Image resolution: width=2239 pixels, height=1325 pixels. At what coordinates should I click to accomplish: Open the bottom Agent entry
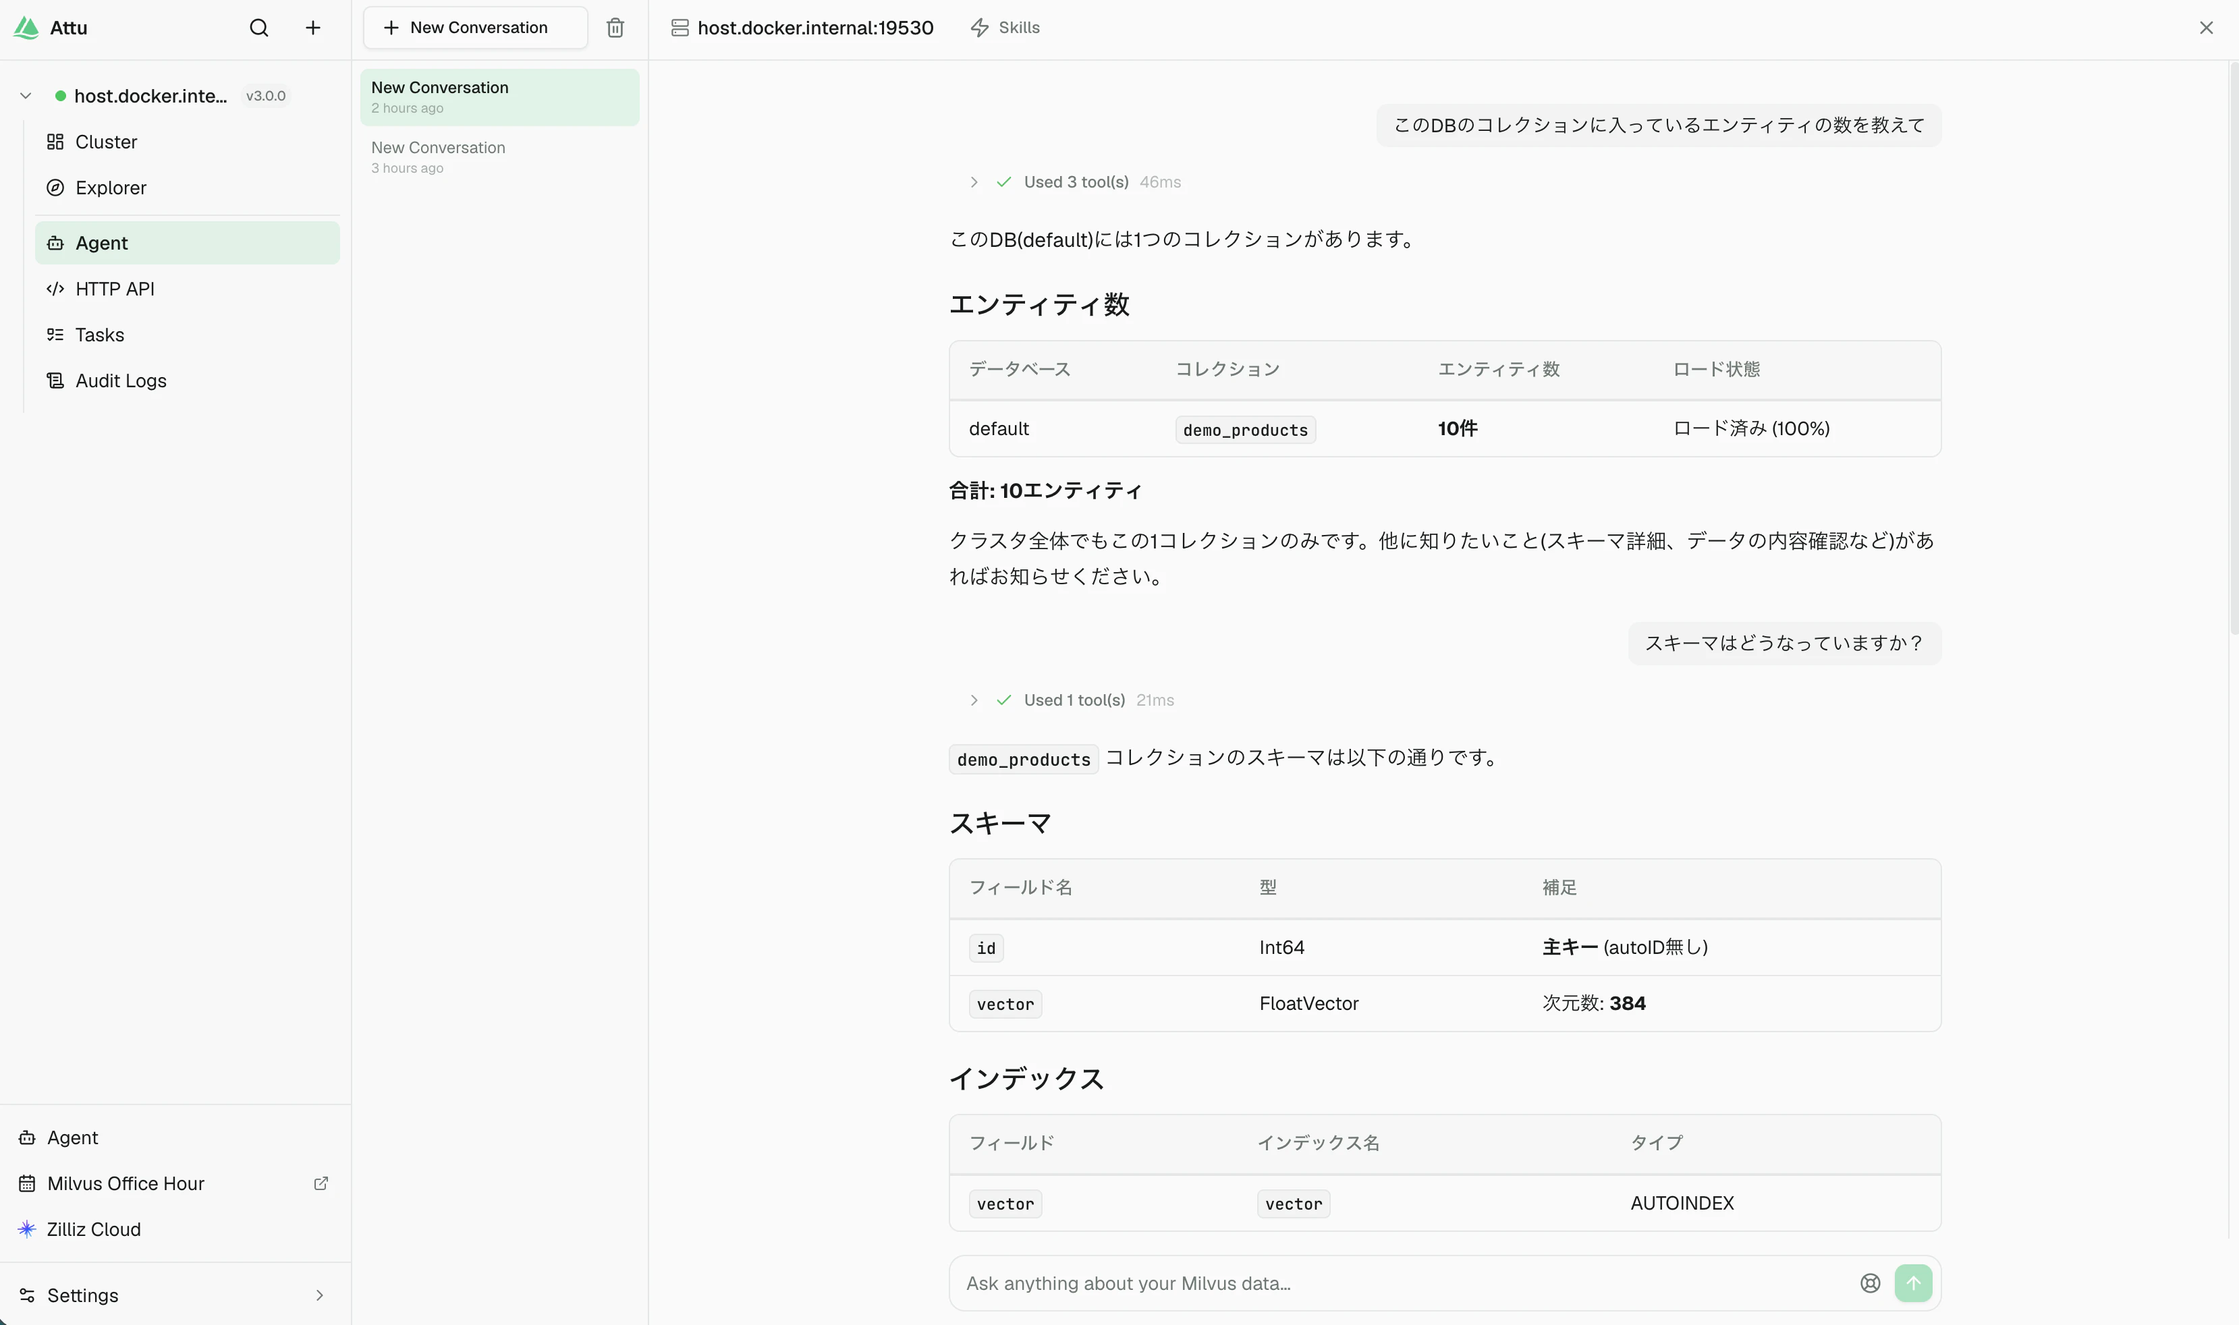coord(175,1137)
